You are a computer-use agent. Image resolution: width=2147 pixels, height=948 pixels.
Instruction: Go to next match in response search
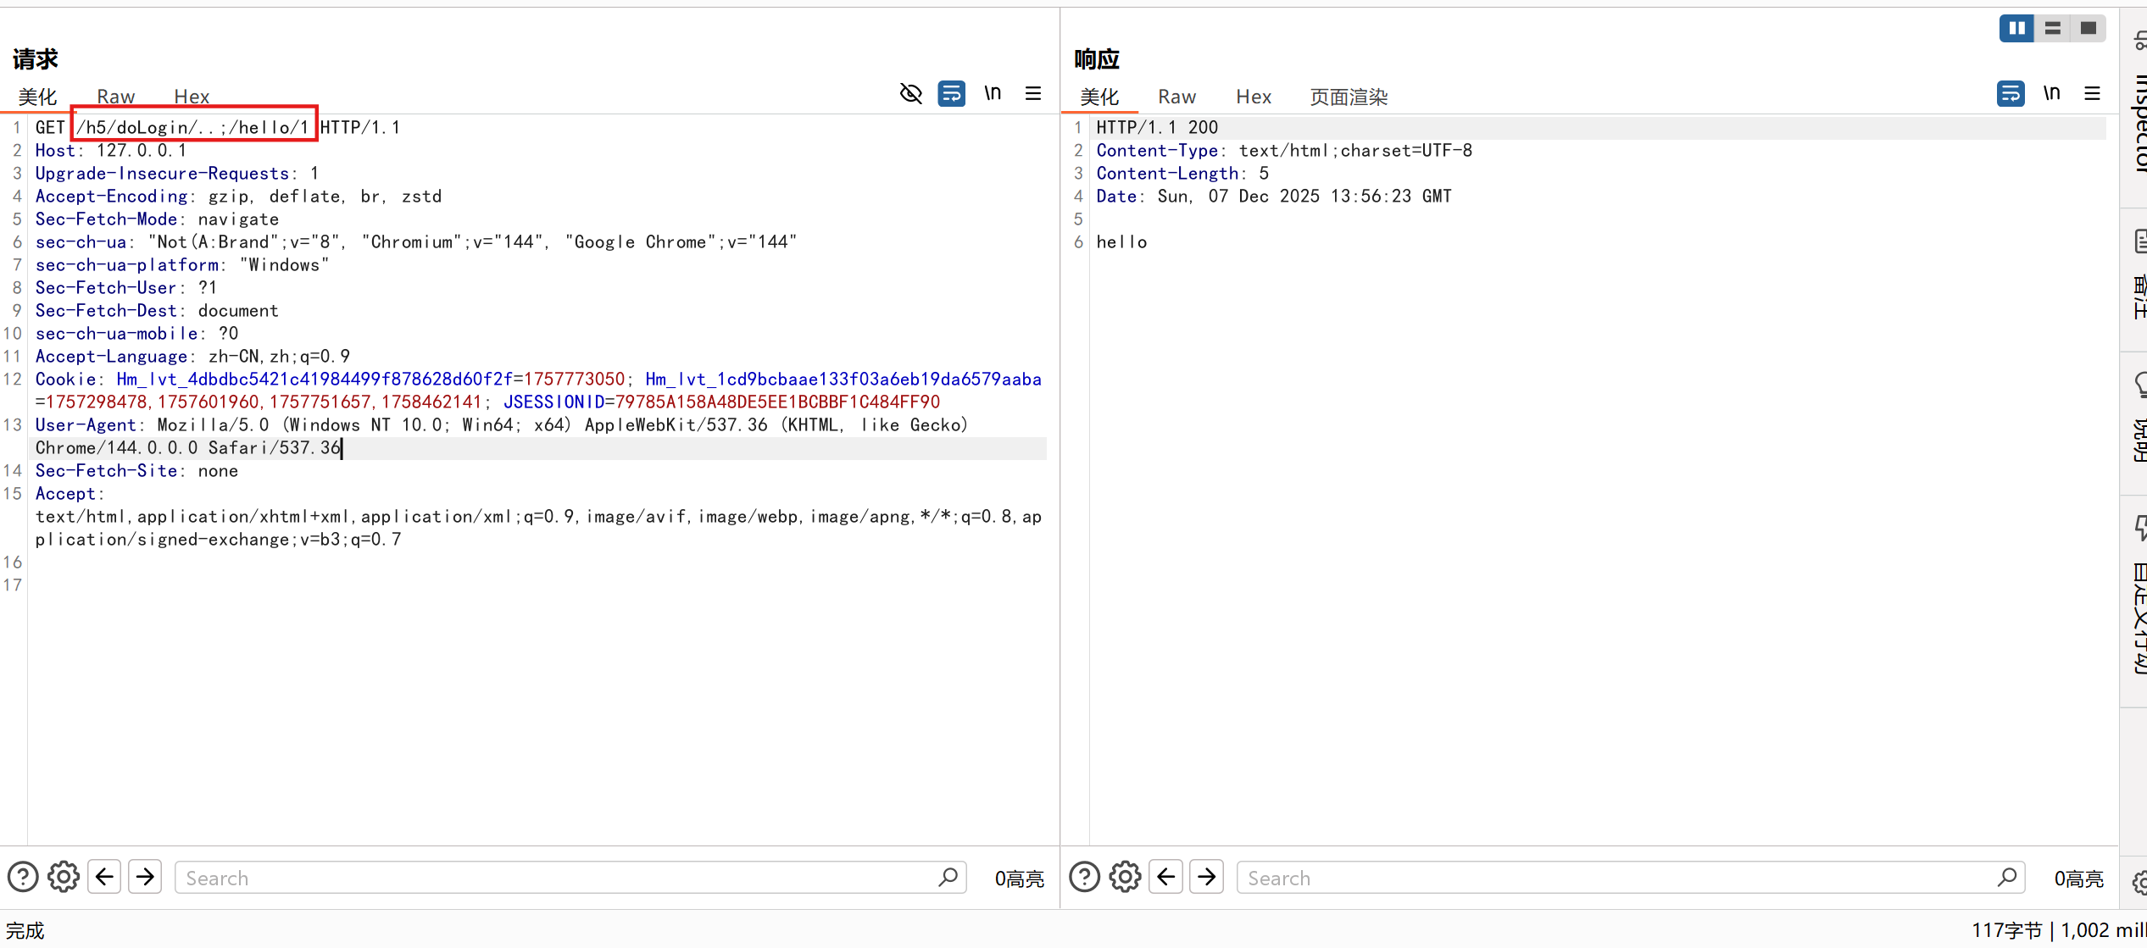pos(1206,877)
